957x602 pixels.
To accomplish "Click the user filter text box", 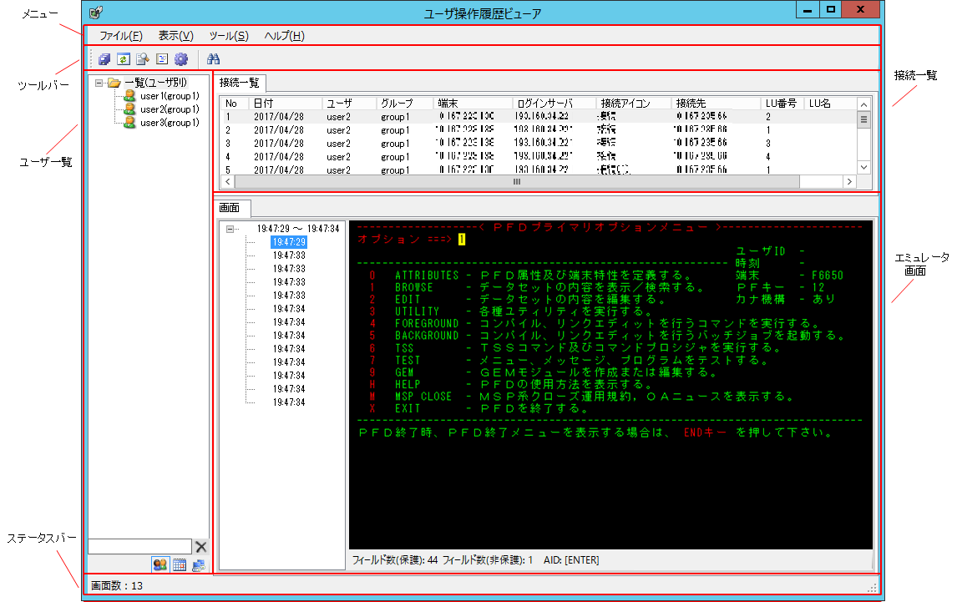I will tap(139, 546).
